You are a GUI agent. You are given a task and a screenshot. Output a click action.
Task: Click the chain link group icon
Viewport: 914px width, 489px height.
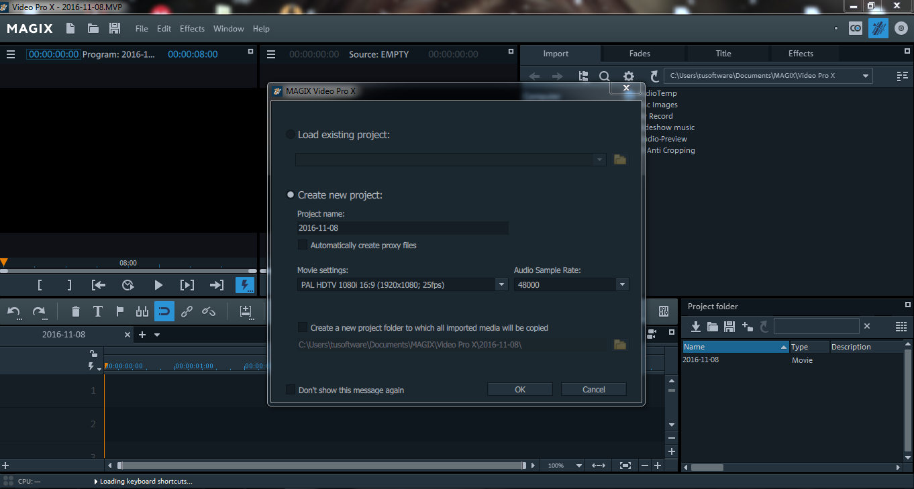coord(187,311)
